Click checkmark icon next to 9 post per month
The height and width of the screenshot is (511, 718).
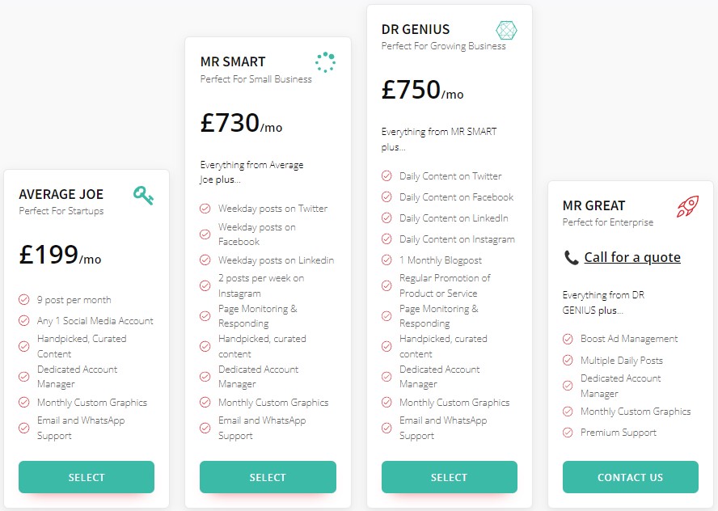click(x=24, y=300)
